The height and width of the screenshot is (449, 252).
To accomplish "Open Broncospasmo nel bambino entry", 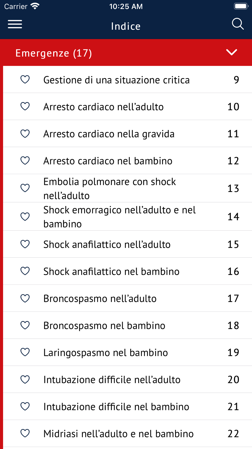I will pos(104,326).
